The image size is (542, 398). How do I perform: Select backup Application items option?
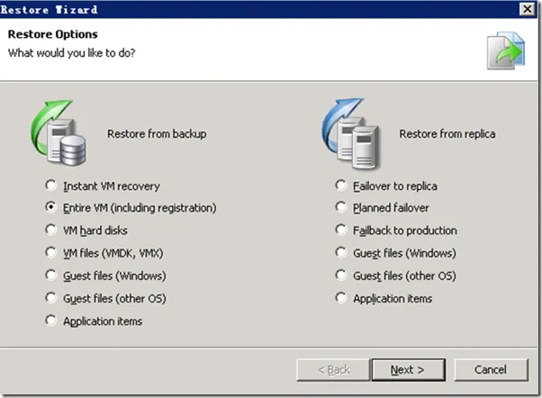(x=50, y=321)
